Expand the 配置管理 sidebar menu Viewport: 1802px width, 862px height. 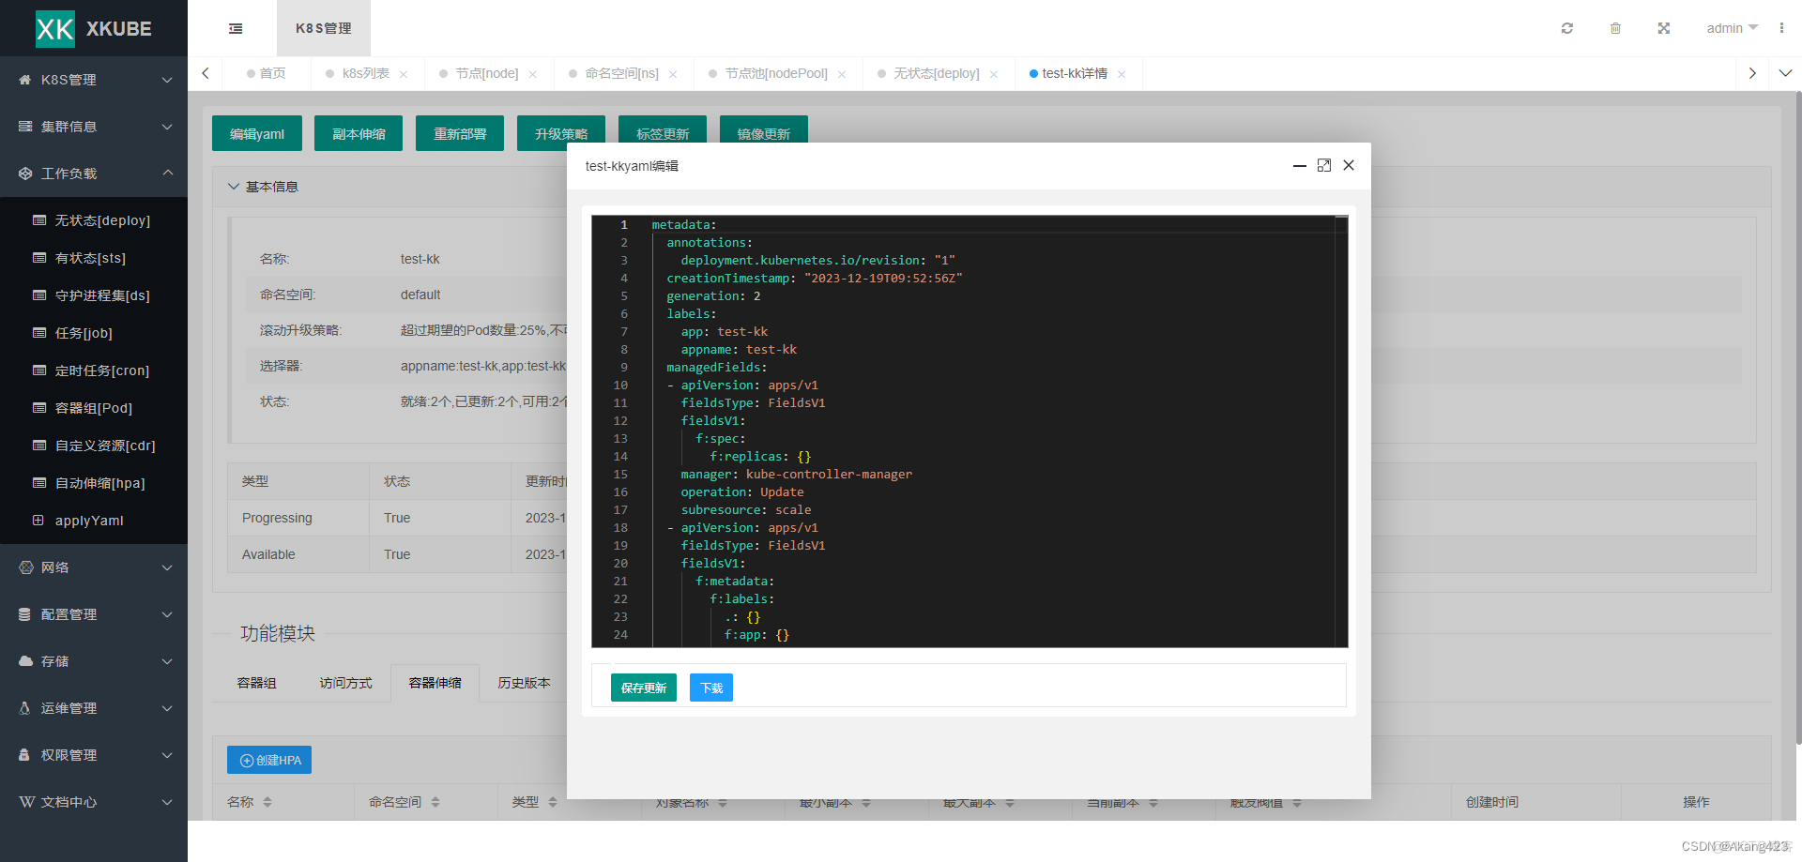pyautogui.click(x=94, y=614)
